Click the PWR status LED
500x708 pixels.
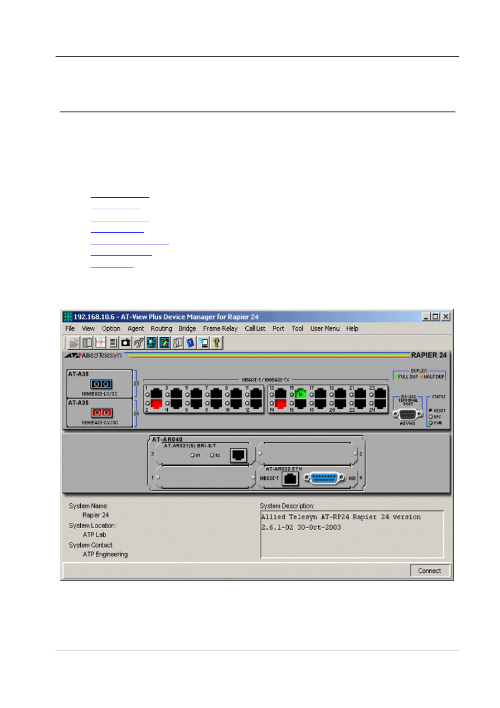(x=431, y=423)
